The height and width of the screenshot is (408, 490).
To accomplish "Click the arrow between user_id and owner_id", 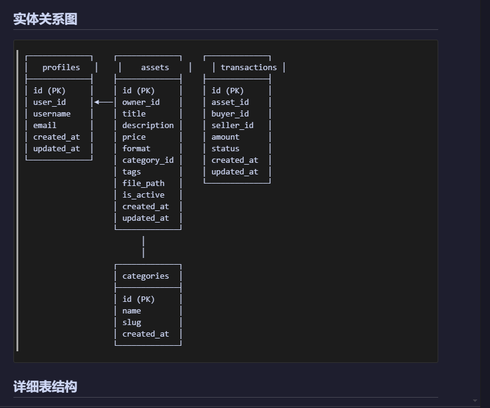I will (104, 102).
